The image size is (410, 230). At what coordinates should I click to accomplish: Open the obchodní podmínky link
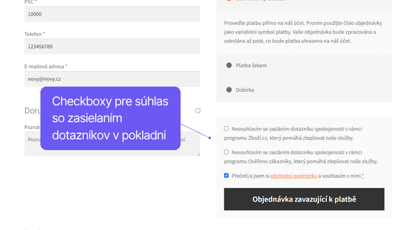click(293, 176)
